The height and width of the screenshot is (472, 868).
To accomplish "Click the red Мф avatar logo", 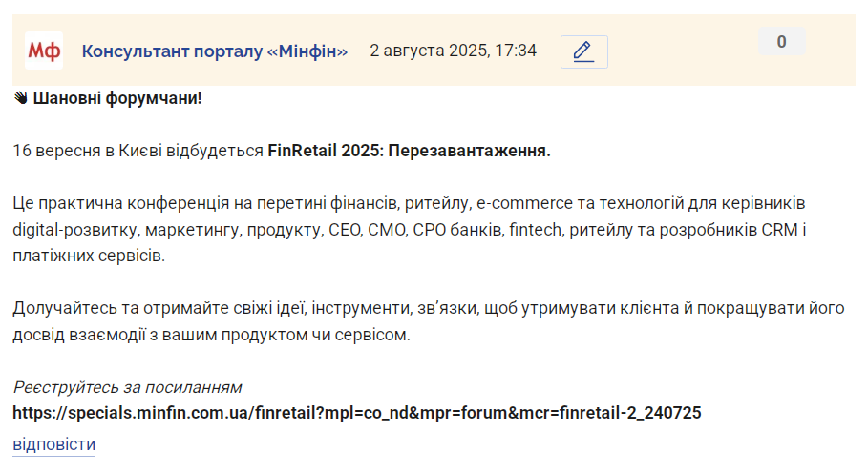I will click(x=44, y=51).
